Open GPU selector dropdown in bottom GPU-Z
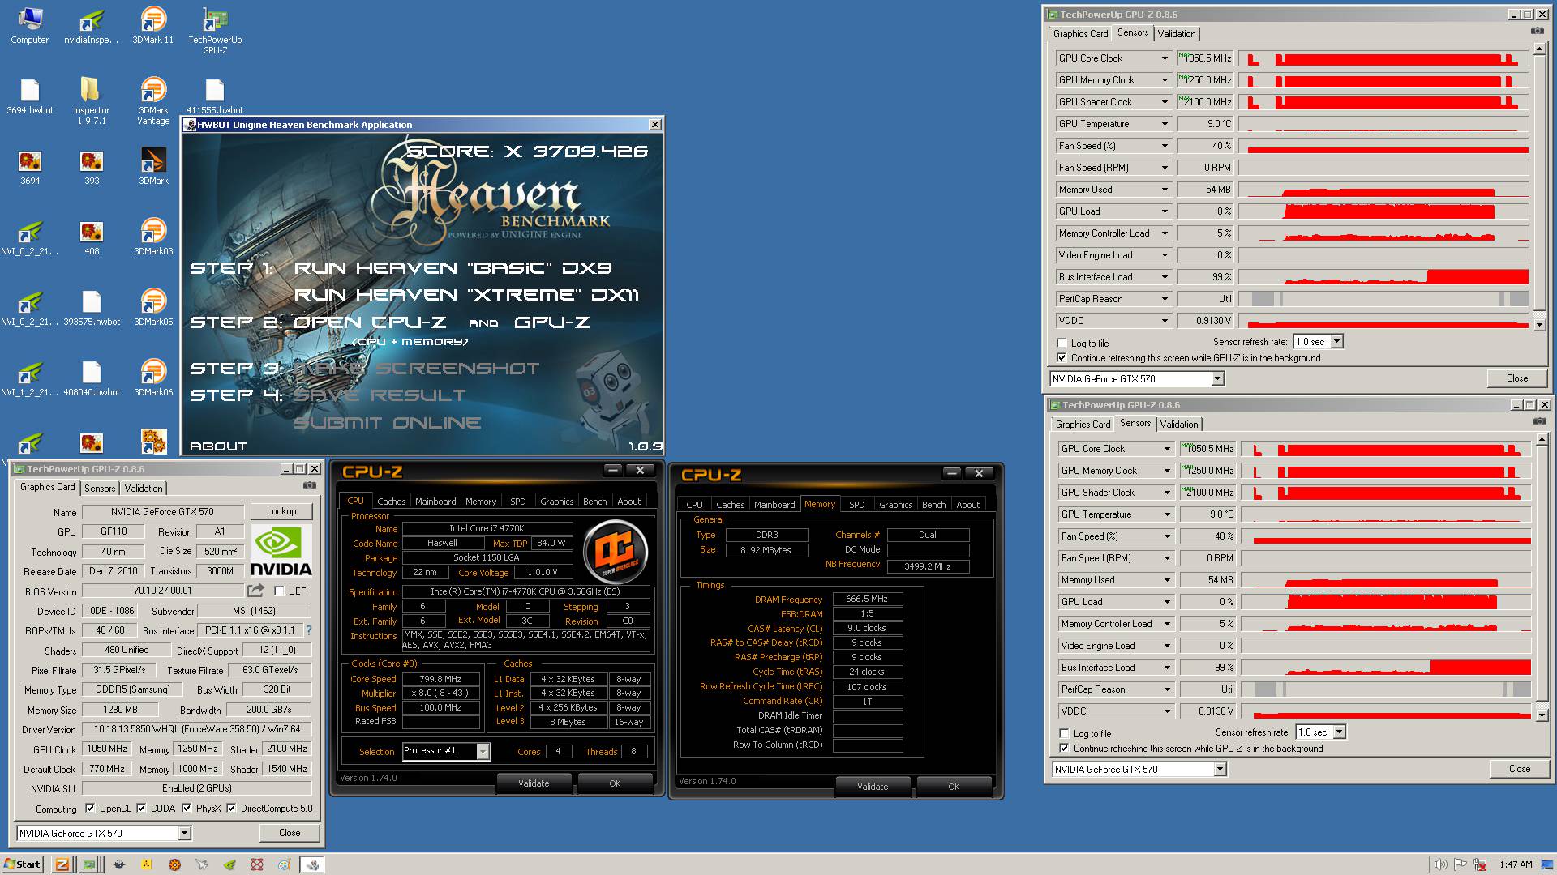This screenshot has height=875, width=1557. click(1220, 770)
